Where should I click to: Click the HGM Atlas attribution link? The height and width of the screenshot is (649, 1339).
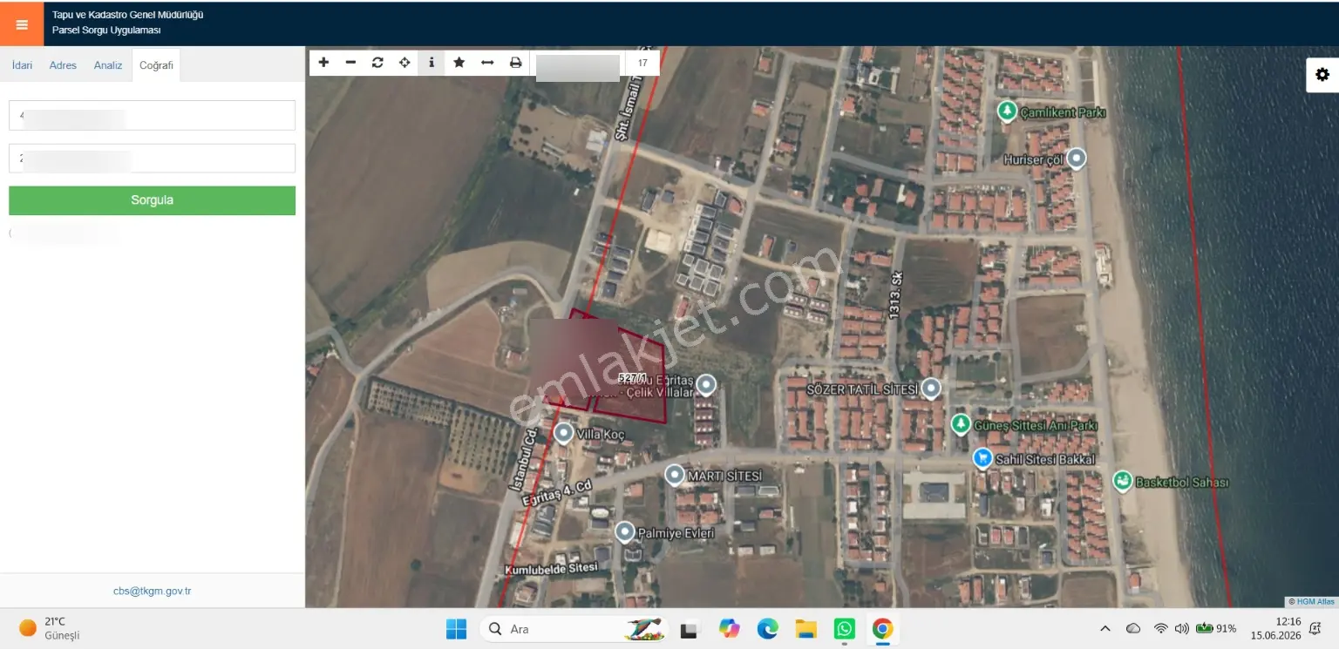click(1315, 601)
